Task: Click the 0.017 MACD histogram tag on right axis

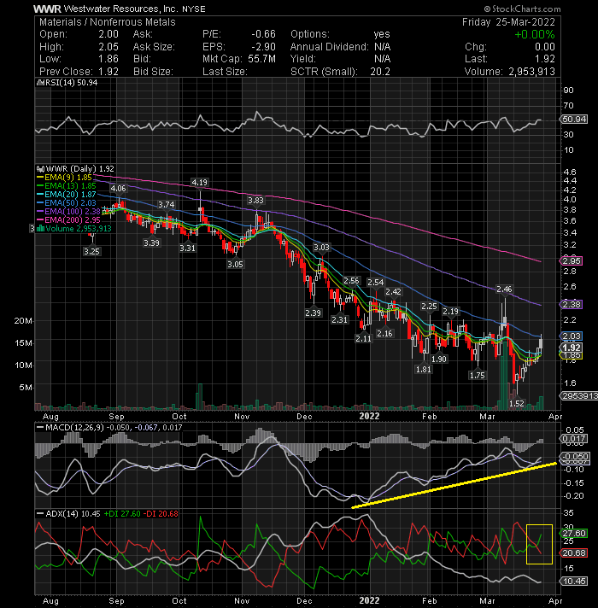Action: pyautogui.click(x=574, y=439)
